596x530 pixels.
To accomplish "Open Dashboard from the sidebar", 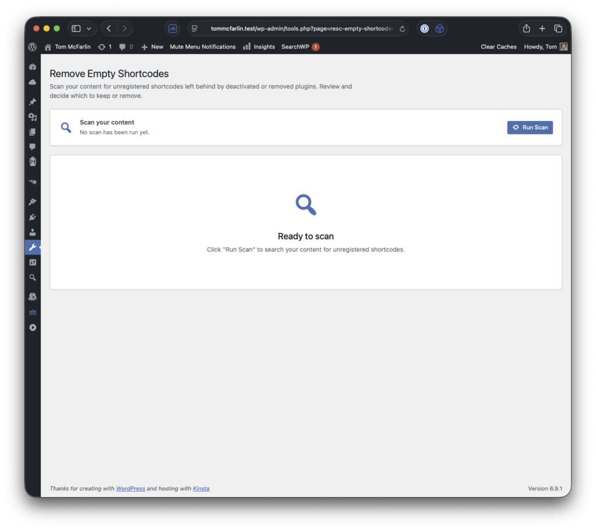I will coord(33,67).
